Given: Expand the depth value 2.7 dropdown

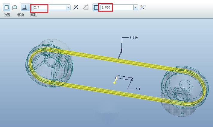Looking at the screenshot, I should pos(68,7).
